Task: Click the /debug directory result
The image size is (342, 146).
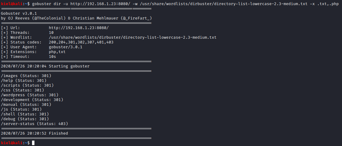Action: tap(25, 119)
